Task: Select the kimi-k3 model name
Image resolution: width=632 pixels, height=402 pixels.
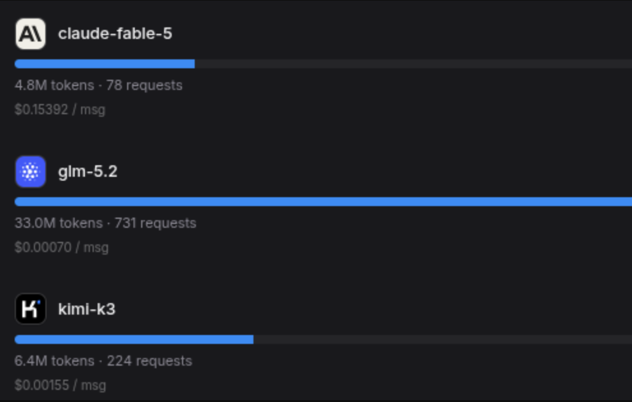Action: tap(87, 309)
